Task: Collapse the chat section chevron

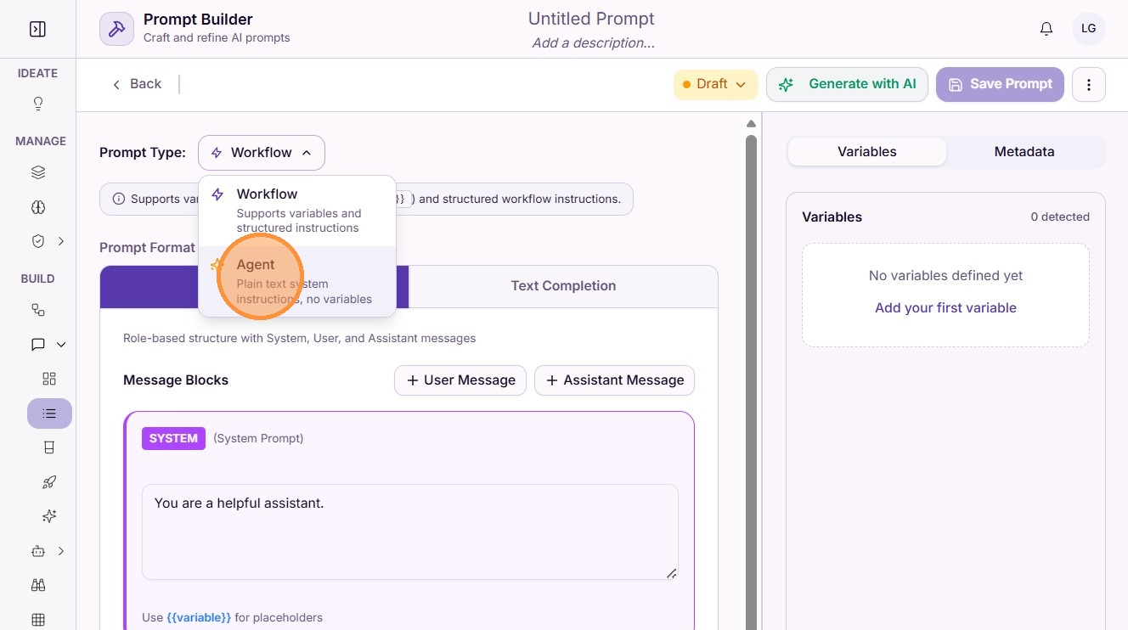Action: coord(61,345)
